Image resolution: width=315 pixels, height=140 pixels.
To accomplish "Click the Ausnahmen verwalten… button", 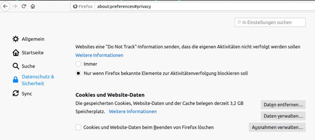I will tap(277, 127).
